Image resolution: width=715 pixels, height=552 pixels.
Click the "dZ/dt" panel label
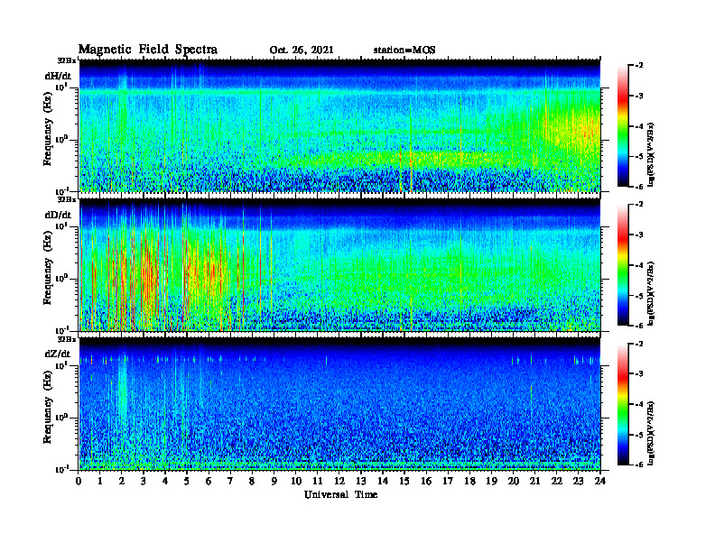58,354
